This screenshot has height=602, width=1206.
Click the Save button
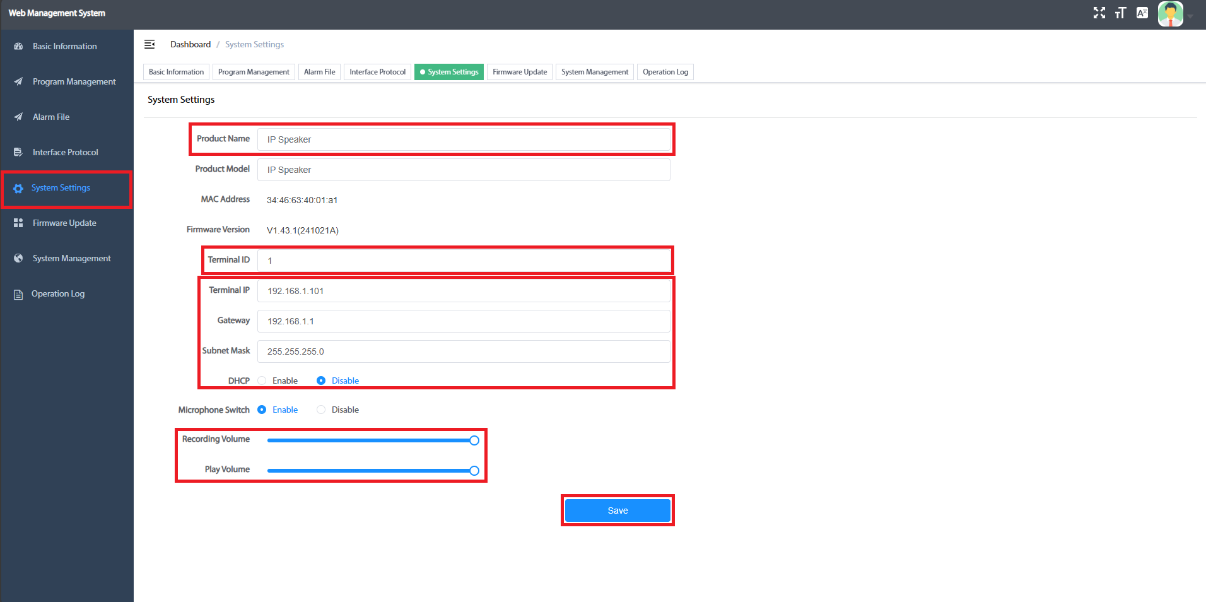coord(617,511)
